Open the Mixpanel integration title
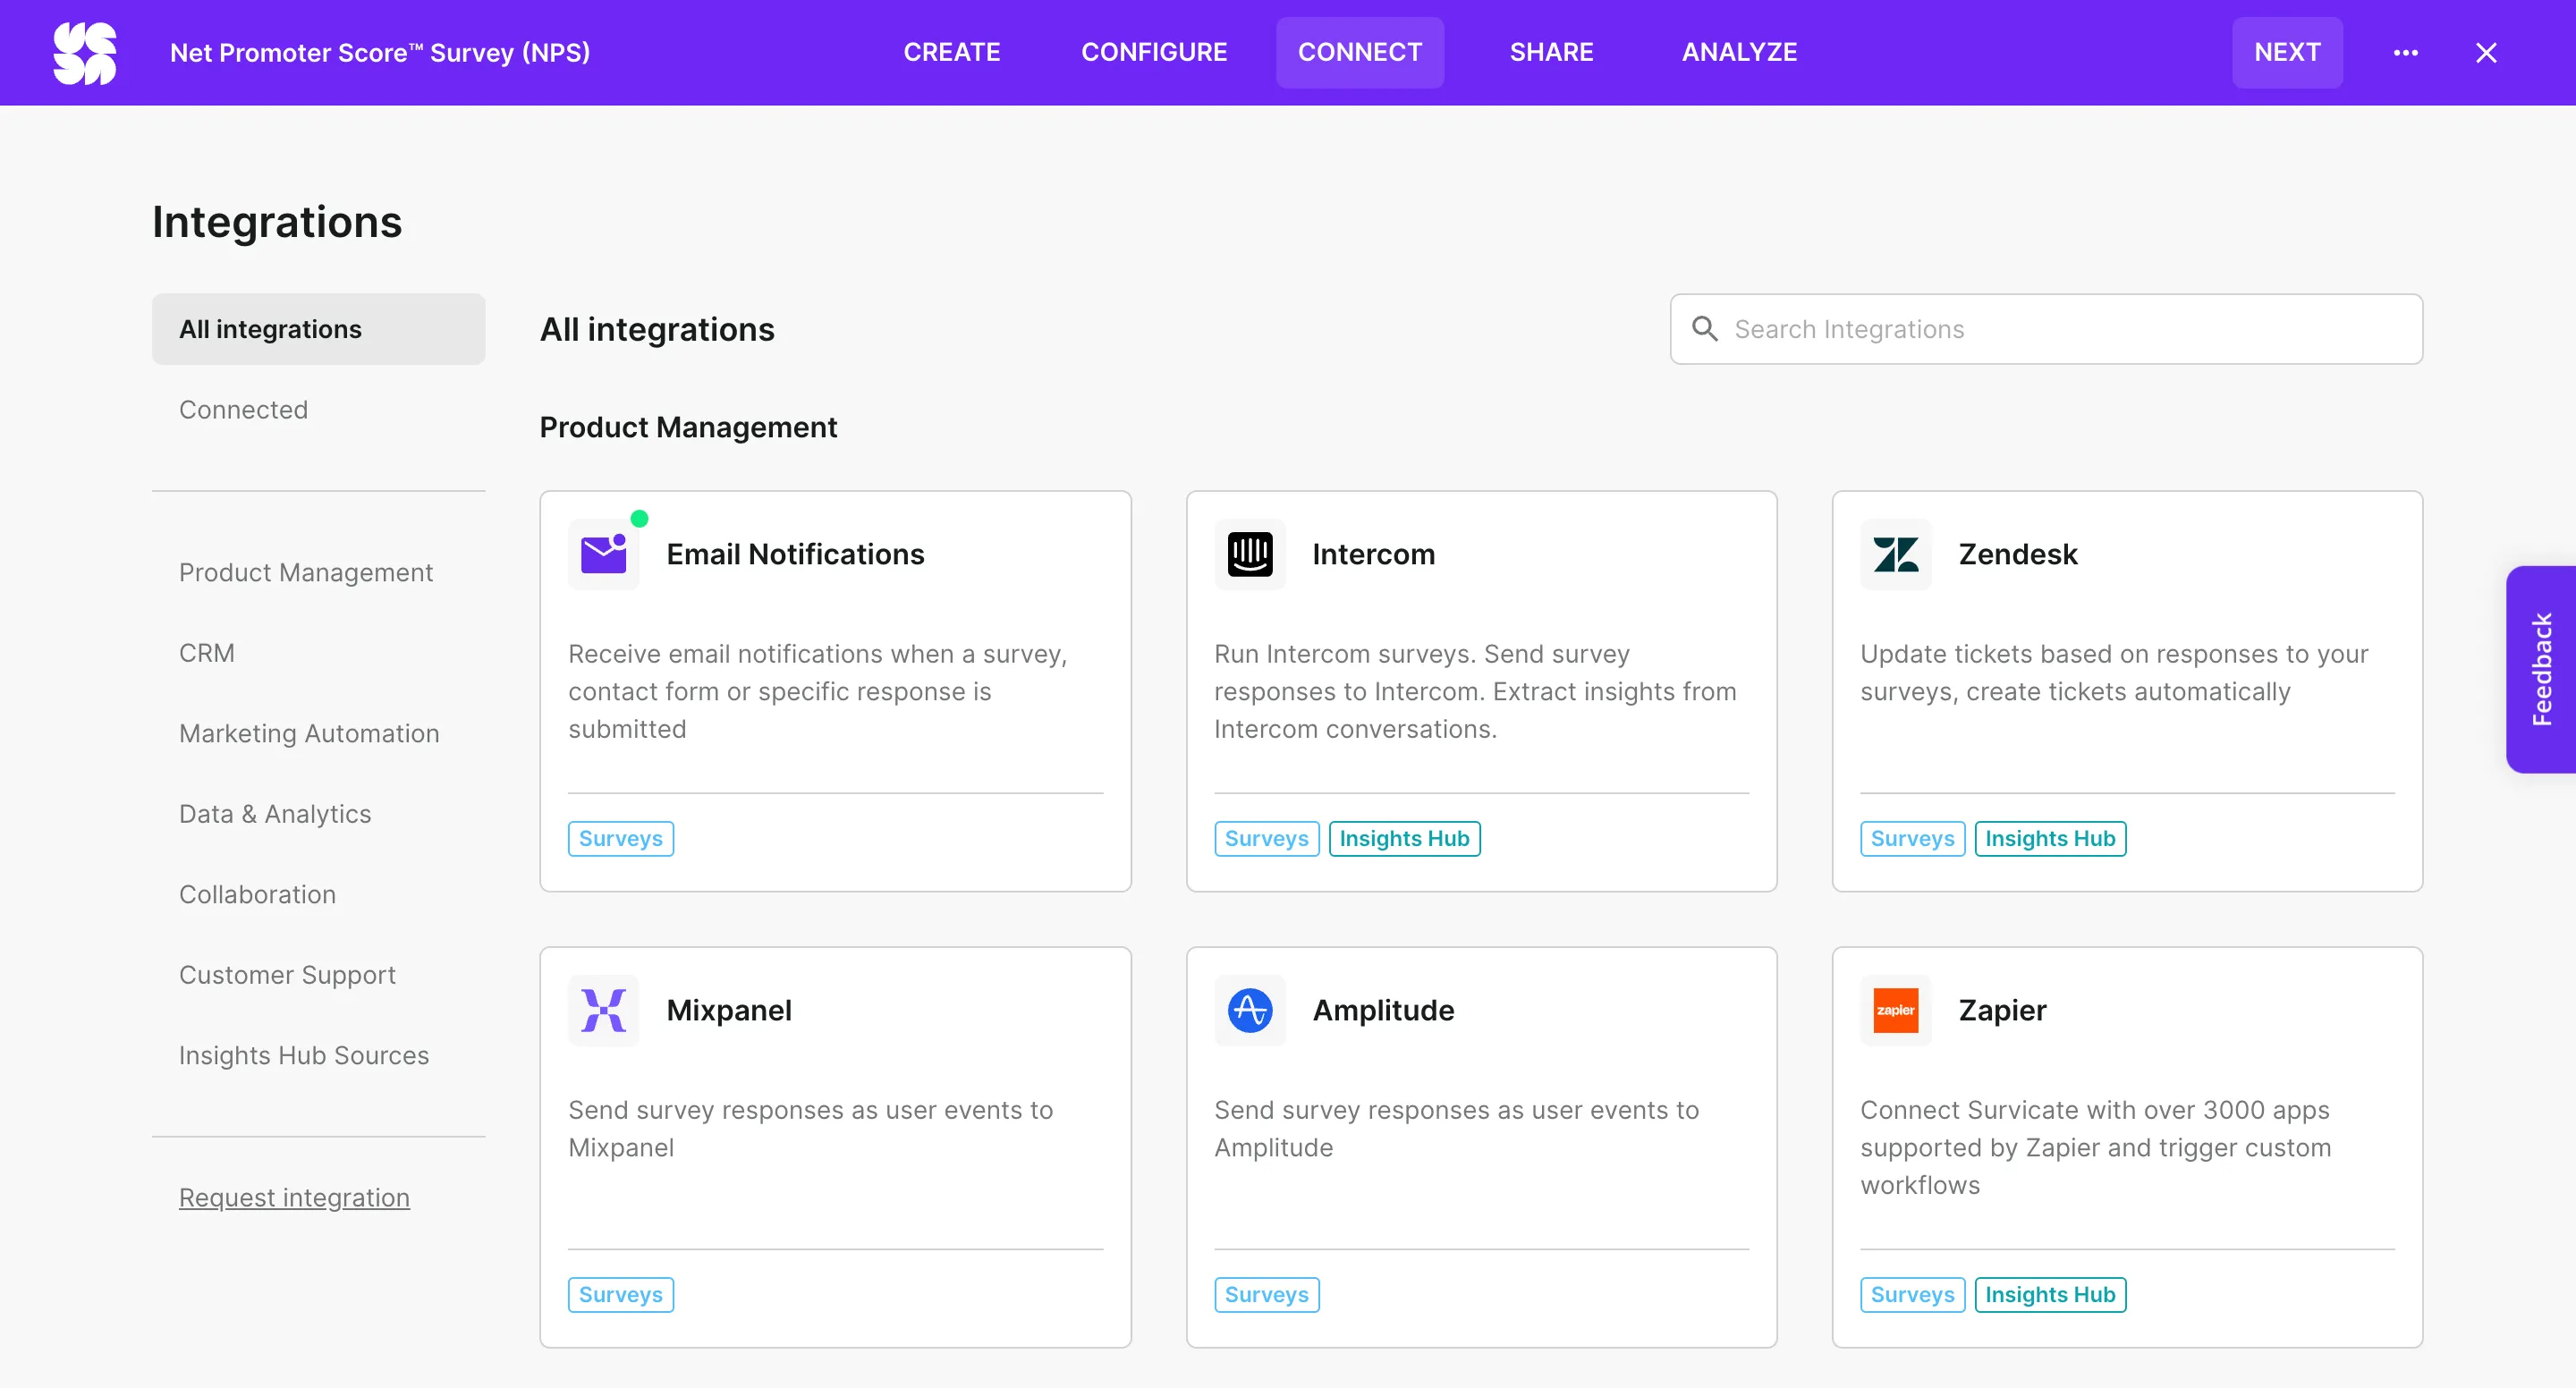The height and width of the screenshot is (1388, 2576). pos(729,1010)
